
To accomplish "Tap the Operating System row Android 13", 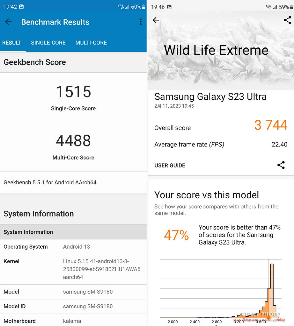I will [73, 247].
